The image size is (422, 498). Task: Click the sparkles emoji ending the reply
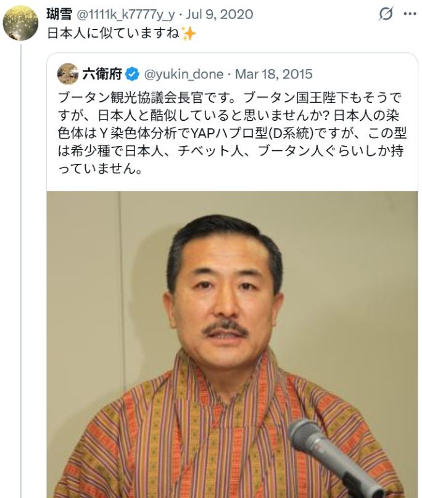pos(188,33)
